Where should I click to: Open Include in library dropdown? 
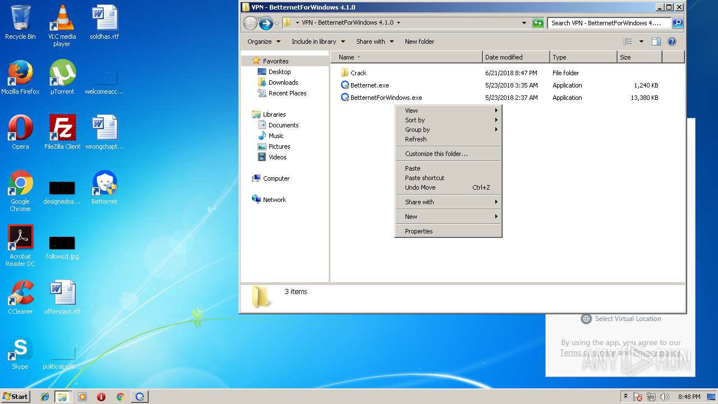[318, 42]
